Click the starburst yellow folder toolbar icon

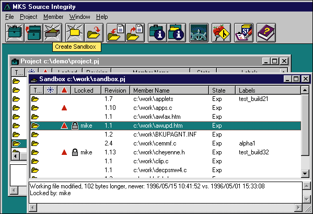[75, 32]
